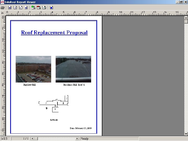Click the horizontal scrollbar left arrow

tap(32, 139)
